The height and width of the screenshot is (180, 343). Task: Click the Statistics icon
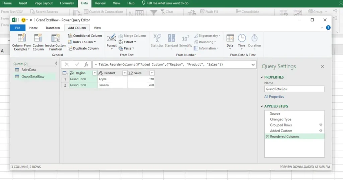pyautogui.click(x=157, y=38)
